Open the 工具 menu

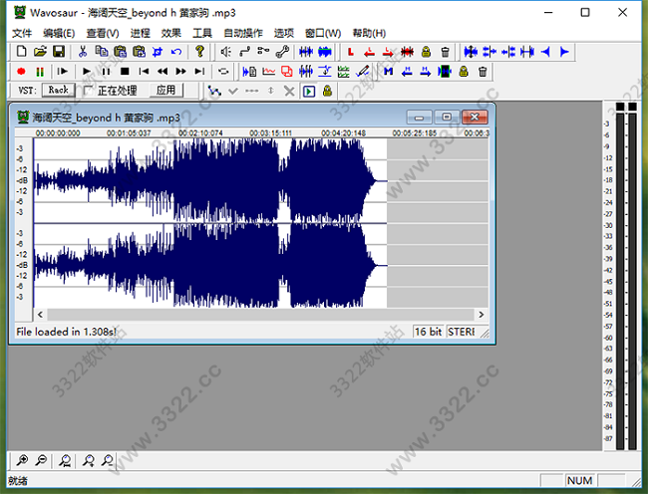(x=202, y=33)
